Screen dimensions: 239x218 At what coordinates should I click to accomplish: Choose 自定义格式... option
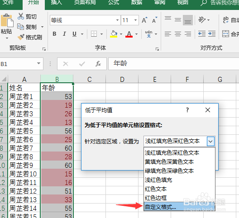click(179, 207)
